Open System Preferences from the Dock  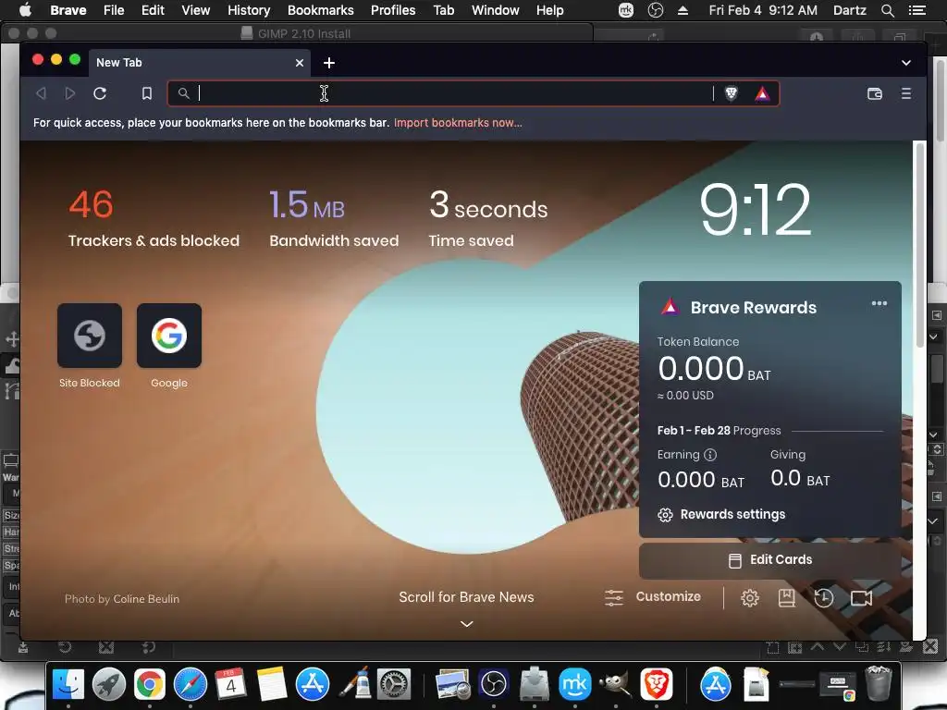point(394,684)
